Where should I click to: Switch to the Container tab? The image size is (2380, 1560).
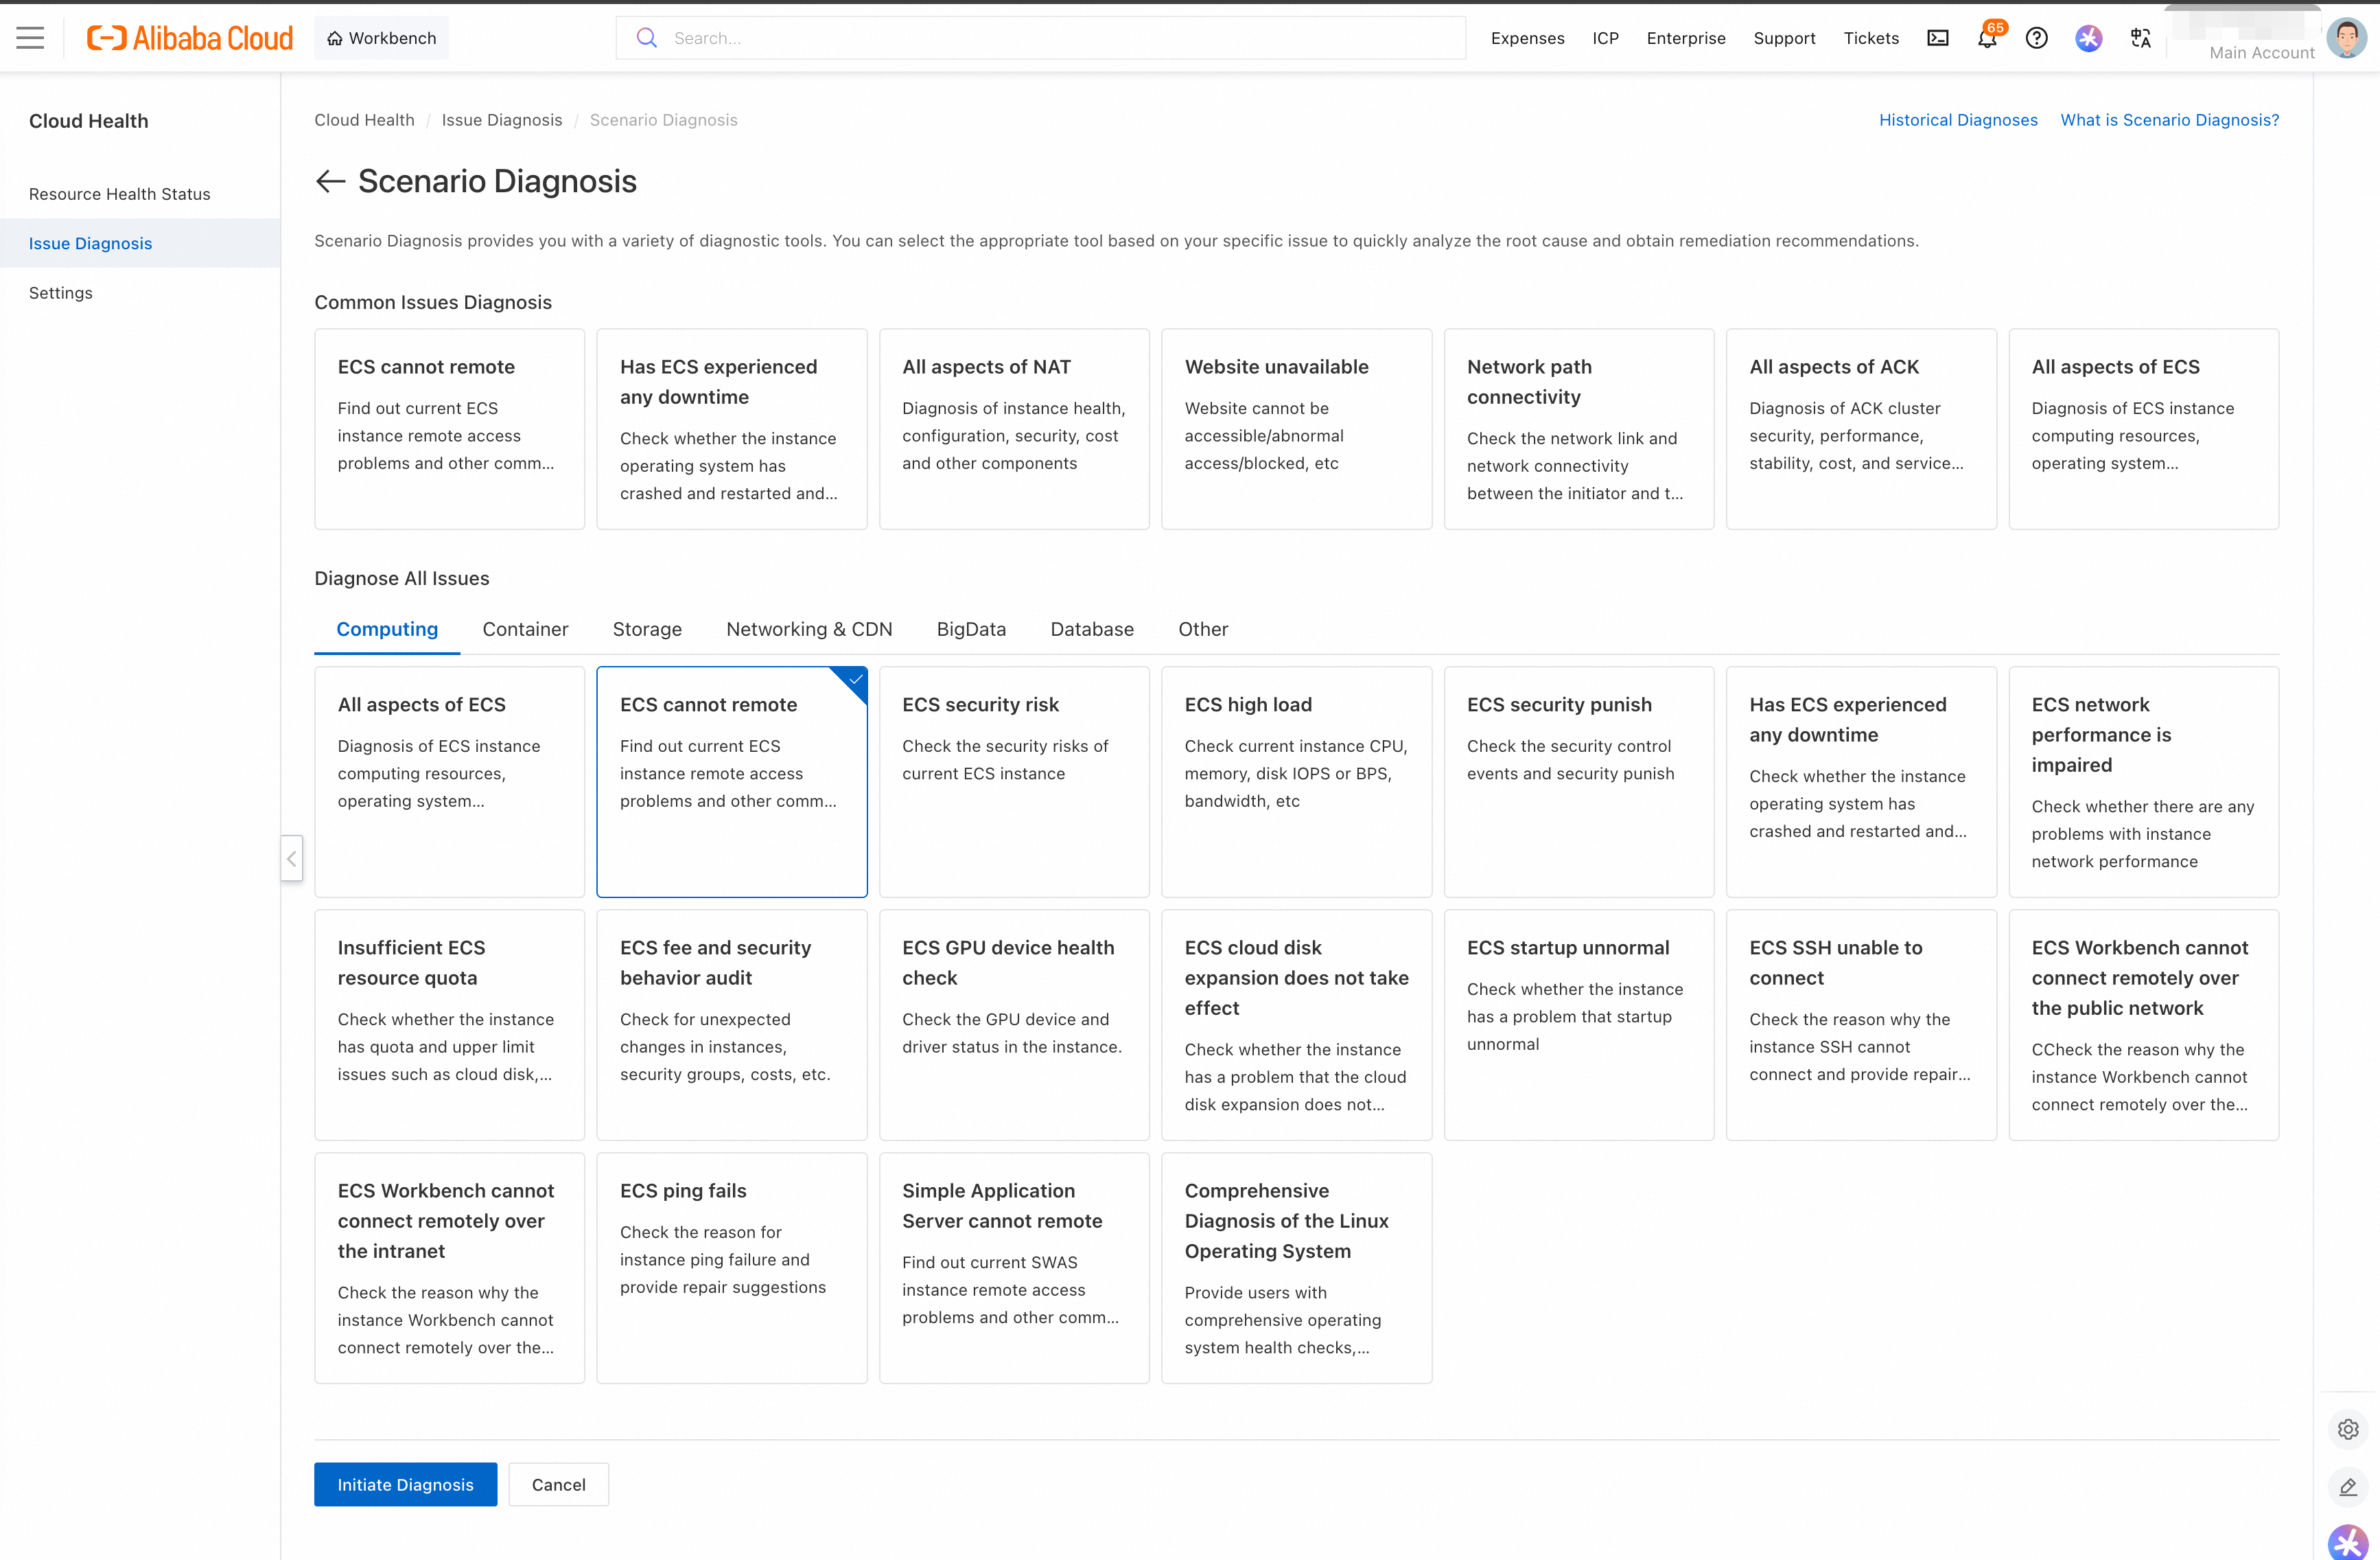pos(525,630)
